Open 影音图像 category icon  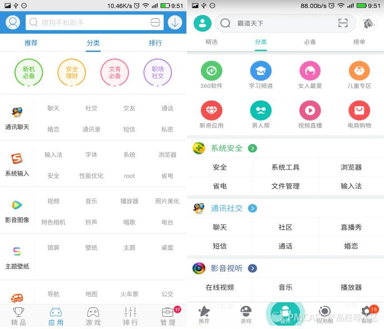pyautogui.click(x=17, y=205)
